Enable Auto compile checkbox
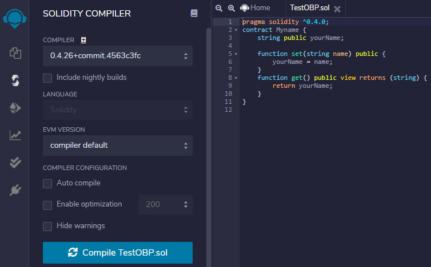 (x=47, y=184)
